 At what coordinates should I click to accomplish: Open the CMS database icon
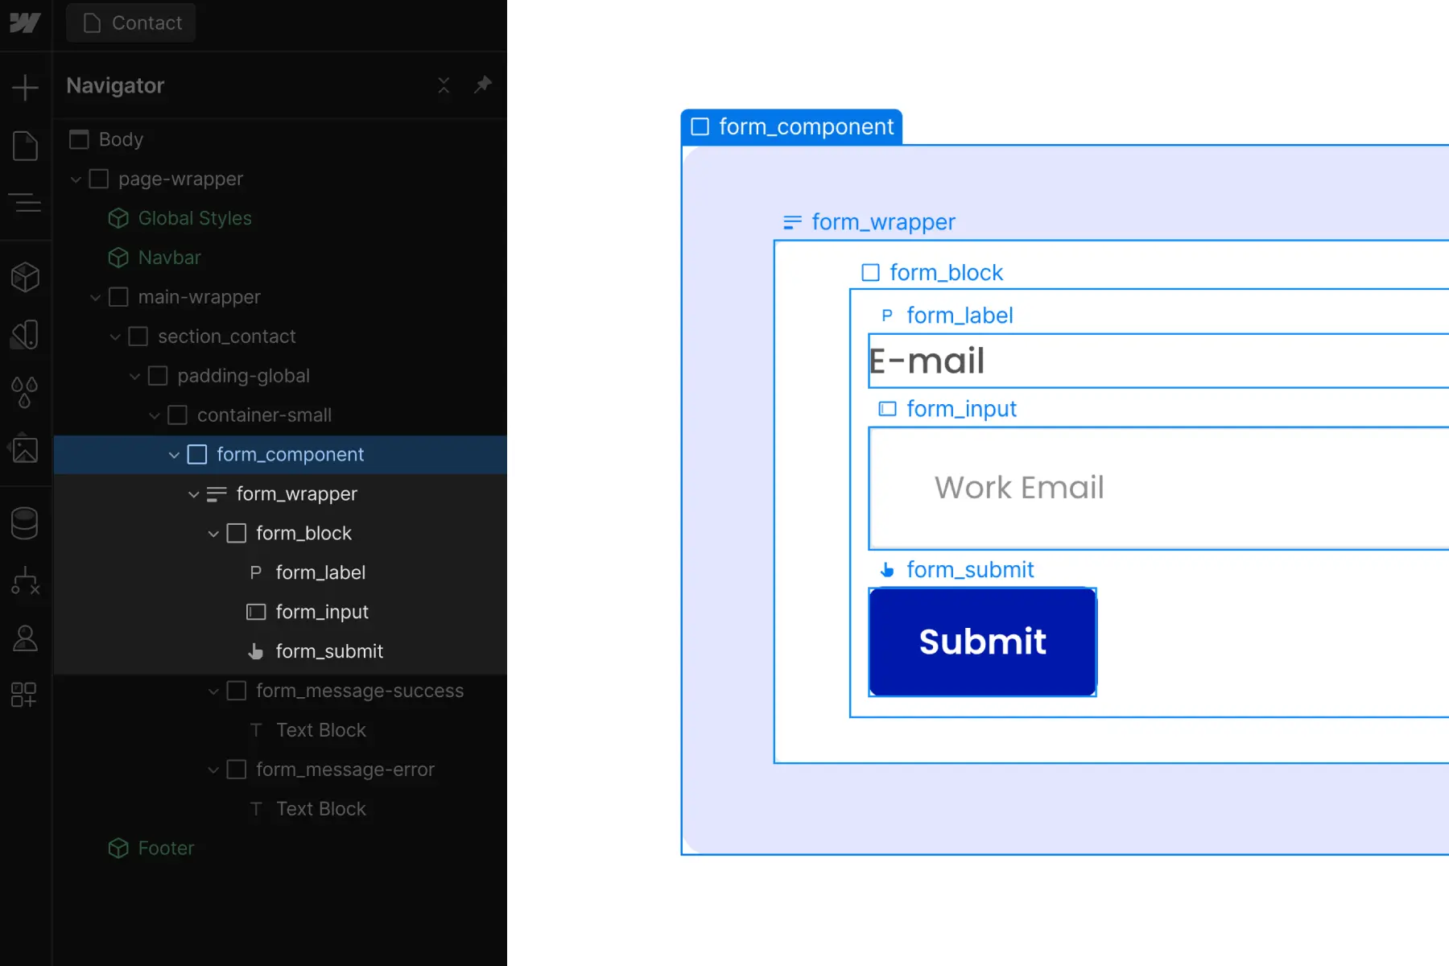point(25,523)
